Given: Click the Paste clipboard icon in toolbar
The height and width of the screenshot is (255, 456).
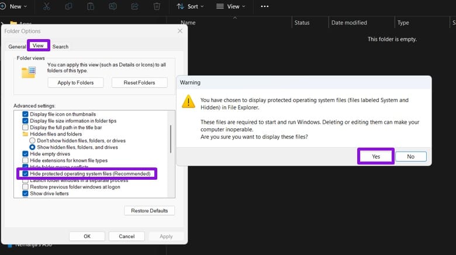Looking at the screenshot, I should [91, 6].
